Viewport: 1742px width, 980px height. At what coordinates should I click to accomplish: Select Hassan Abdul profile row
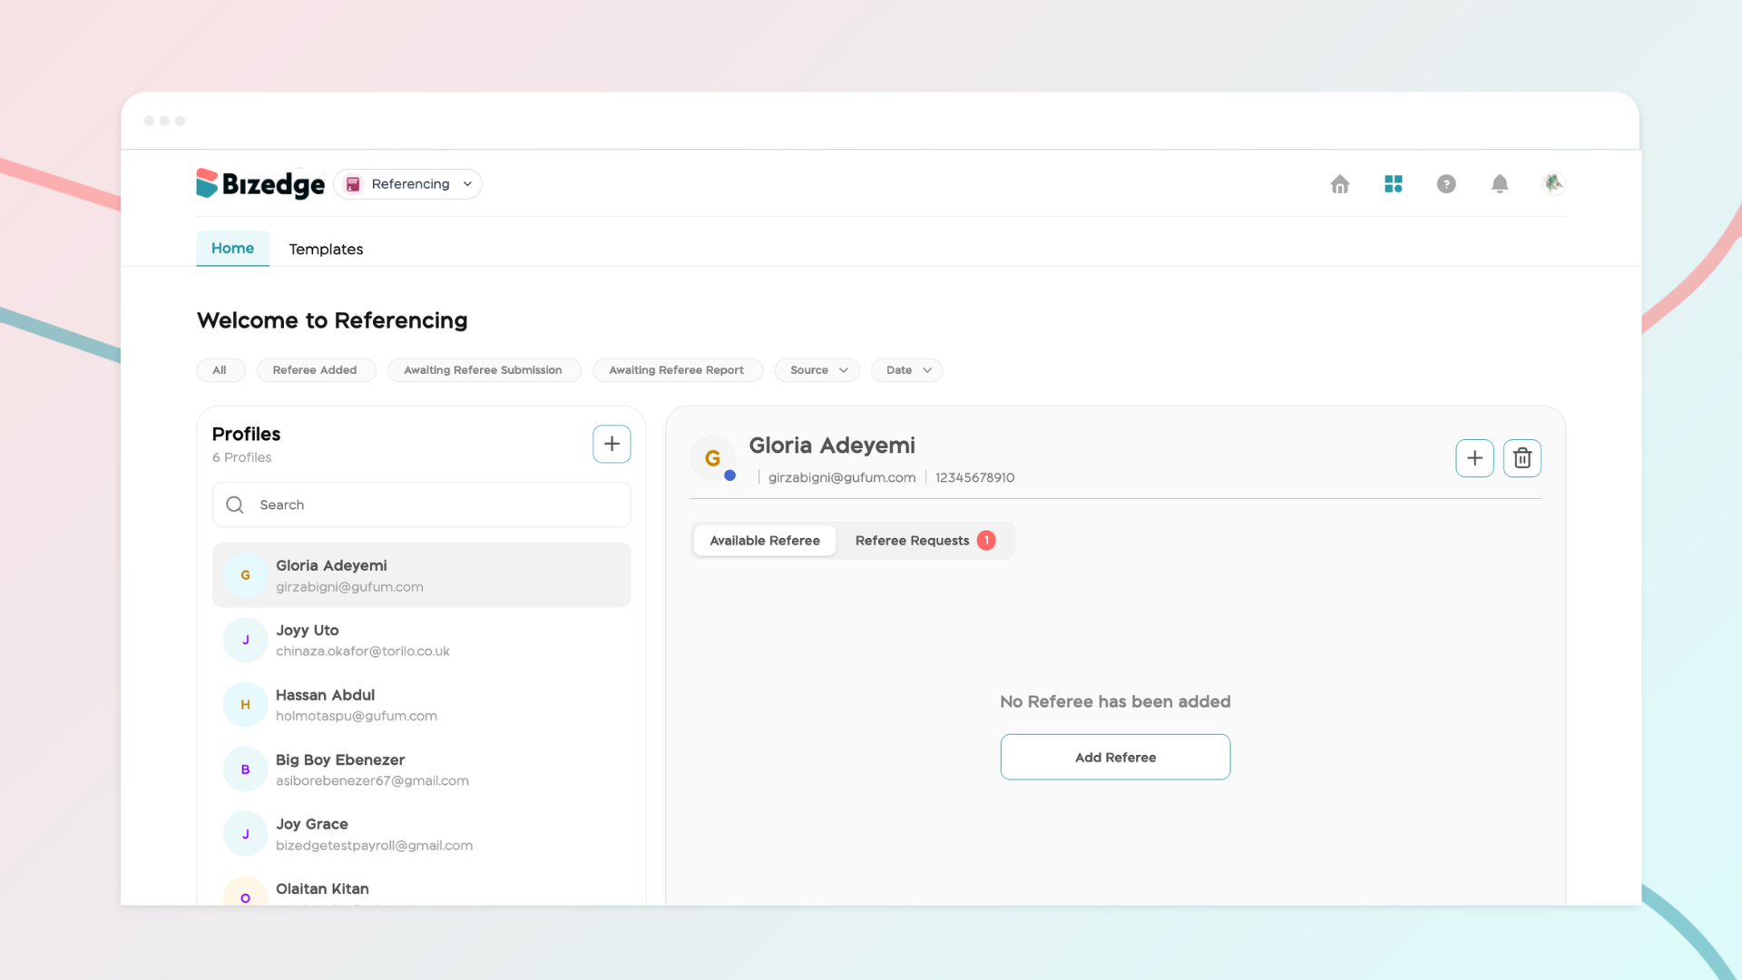pos(421,704)
